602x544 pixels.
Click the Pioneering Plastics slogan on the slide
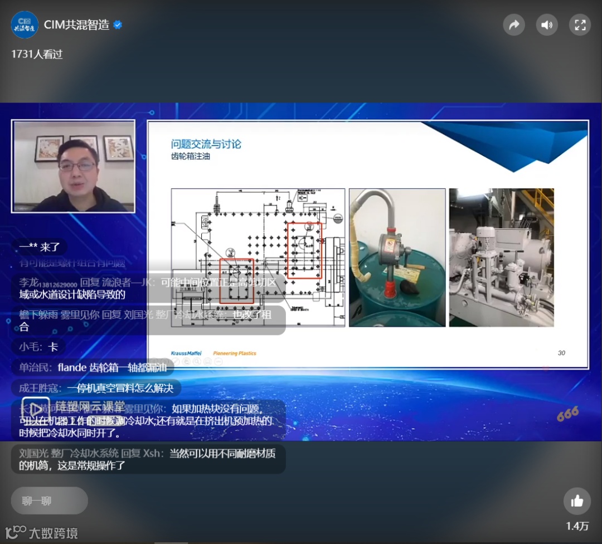point(235,353)
